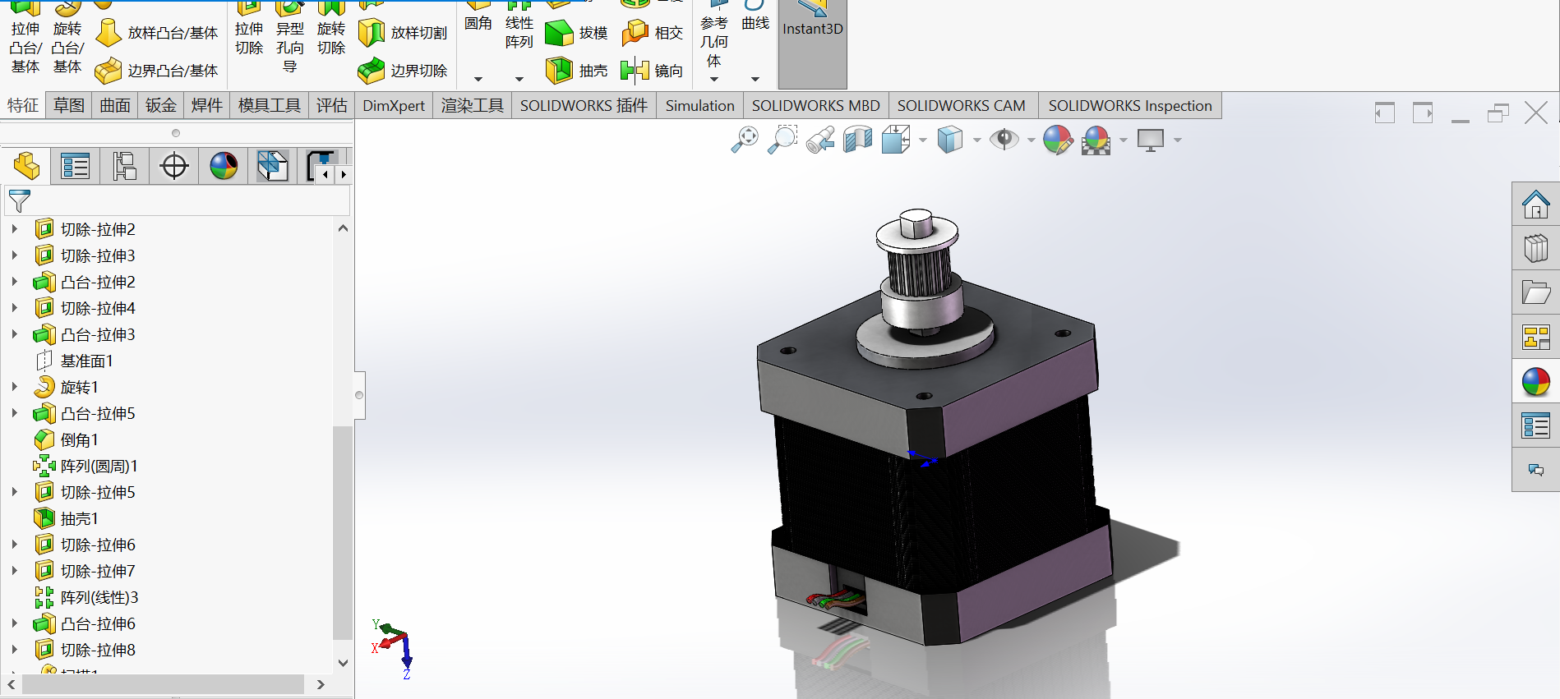Switch to the SOLIDWORKS Inspection tab
Image resolution: width=1560 pixels, height=699 pixels.
(1130, 105)
